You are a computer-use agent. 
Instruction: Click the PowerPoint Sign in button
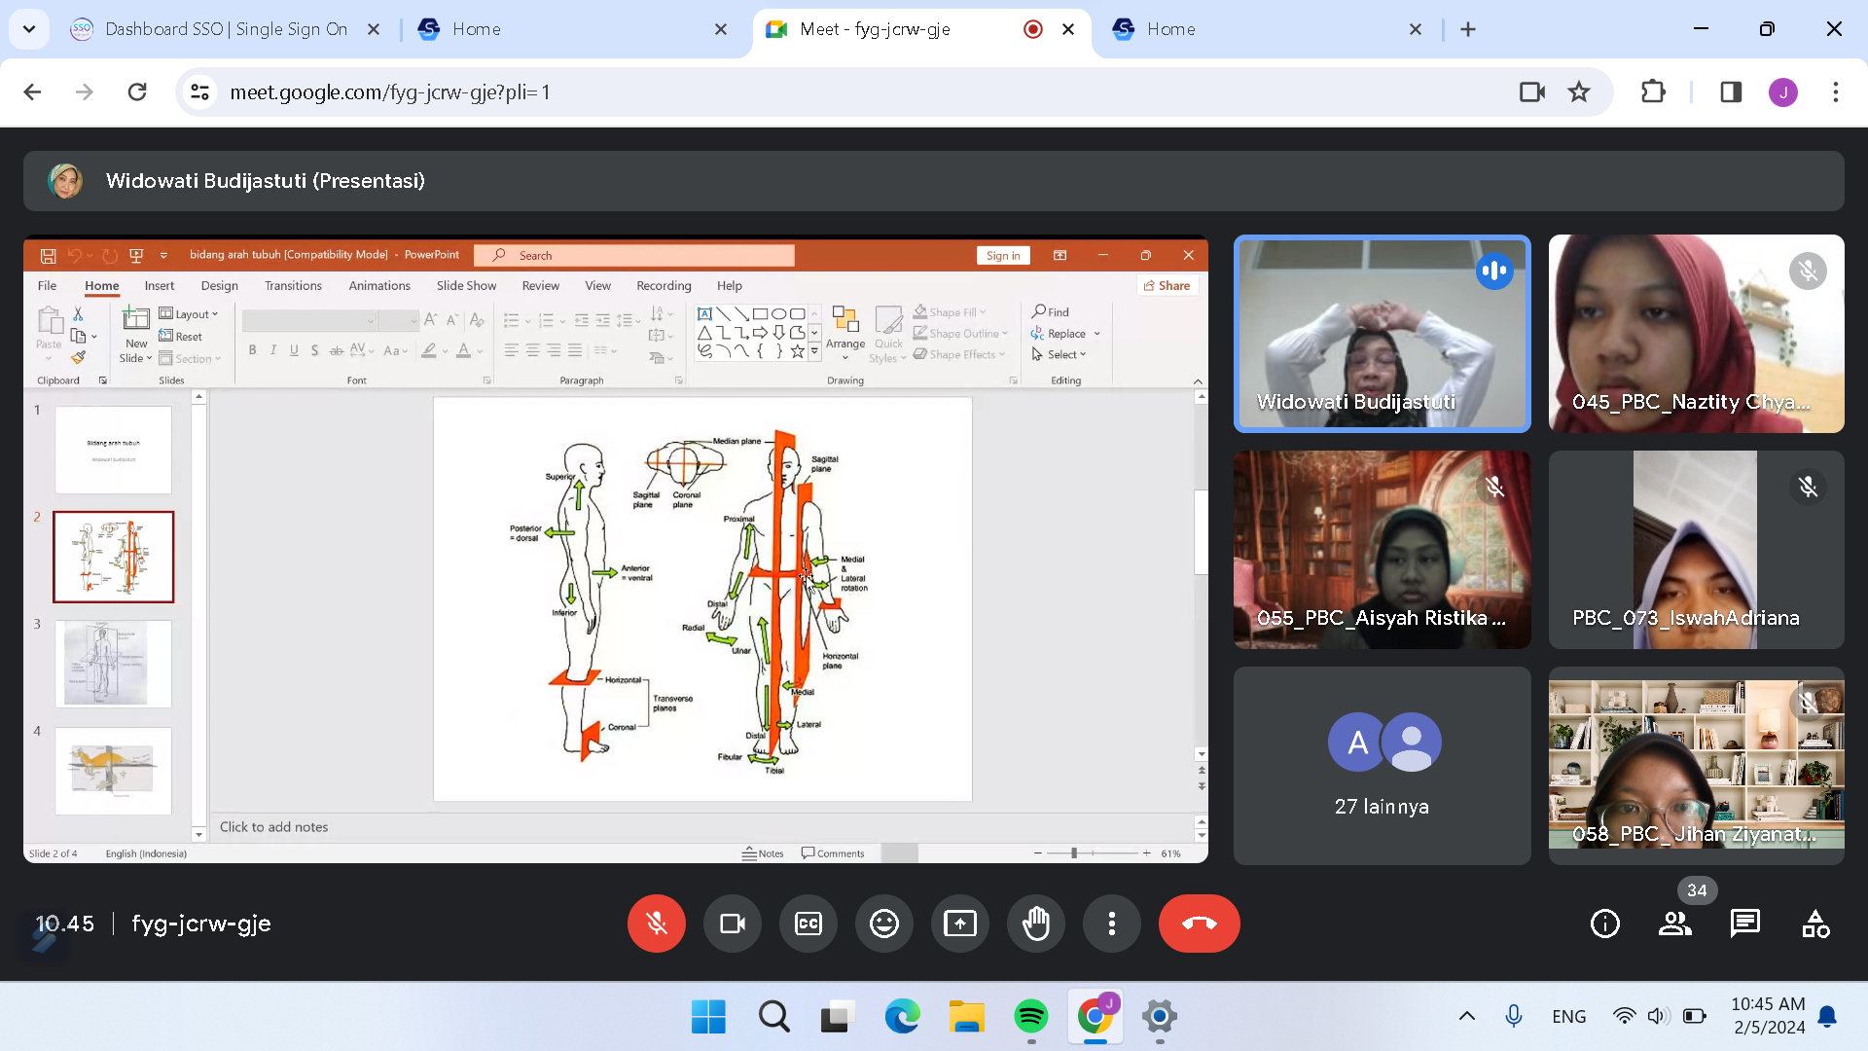[1003, 255]
